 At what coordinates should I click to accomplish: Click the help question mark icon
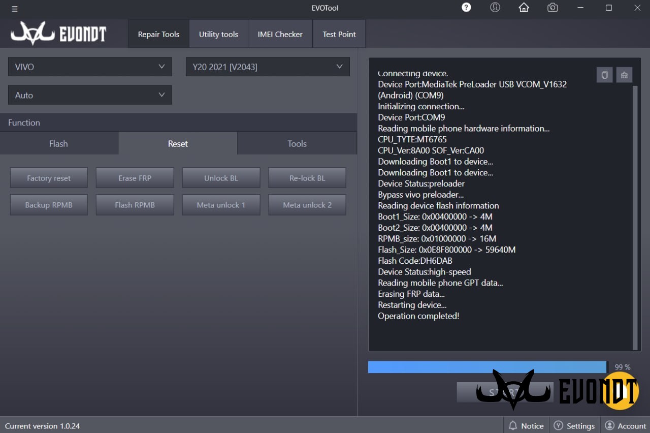[x=466, y=7]
